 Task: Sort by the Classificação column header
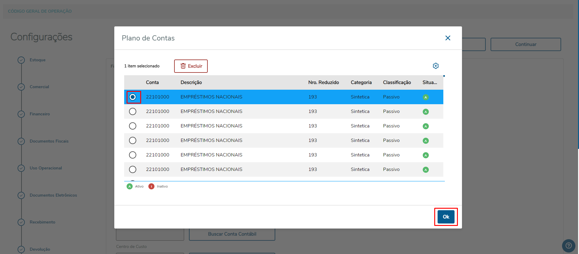[x=397, y=82]
